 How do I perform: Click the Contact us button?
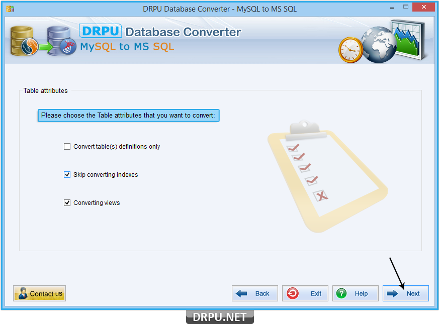pos(40,293)
